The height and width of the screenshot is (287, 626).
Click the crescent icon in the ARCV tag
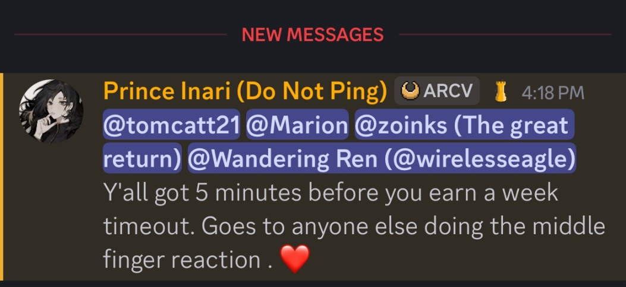(x=410, y=91)
